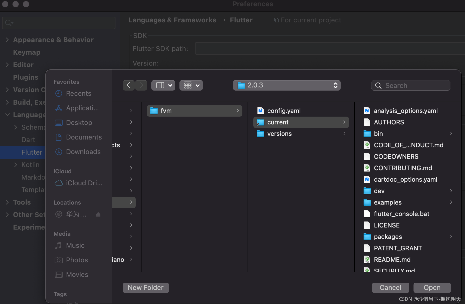Select Plugins in Preferences tree

click(26, 77)
